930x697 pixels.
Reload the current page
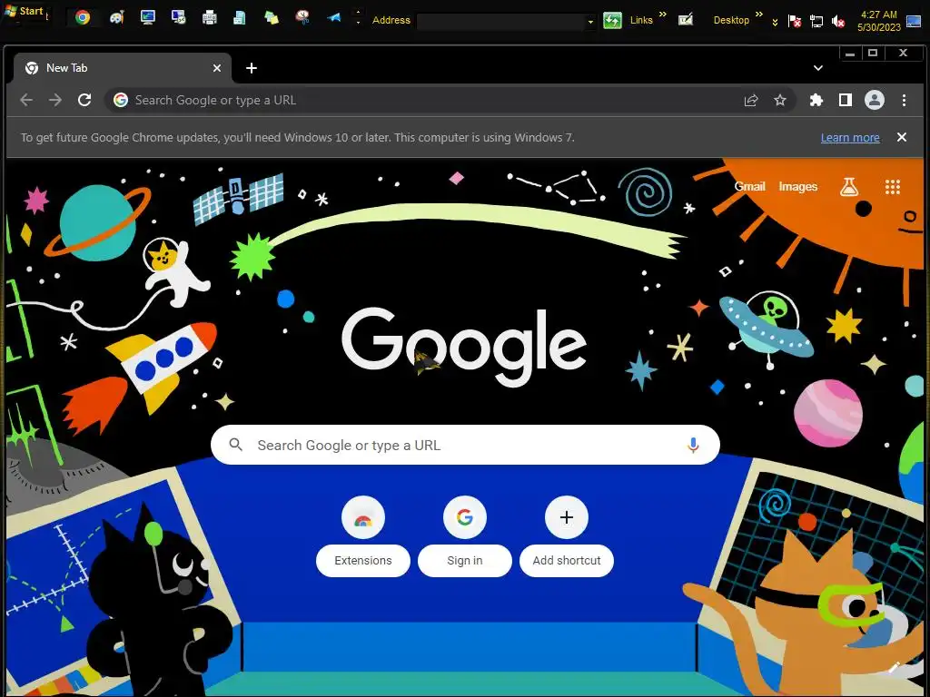(84, 100)
